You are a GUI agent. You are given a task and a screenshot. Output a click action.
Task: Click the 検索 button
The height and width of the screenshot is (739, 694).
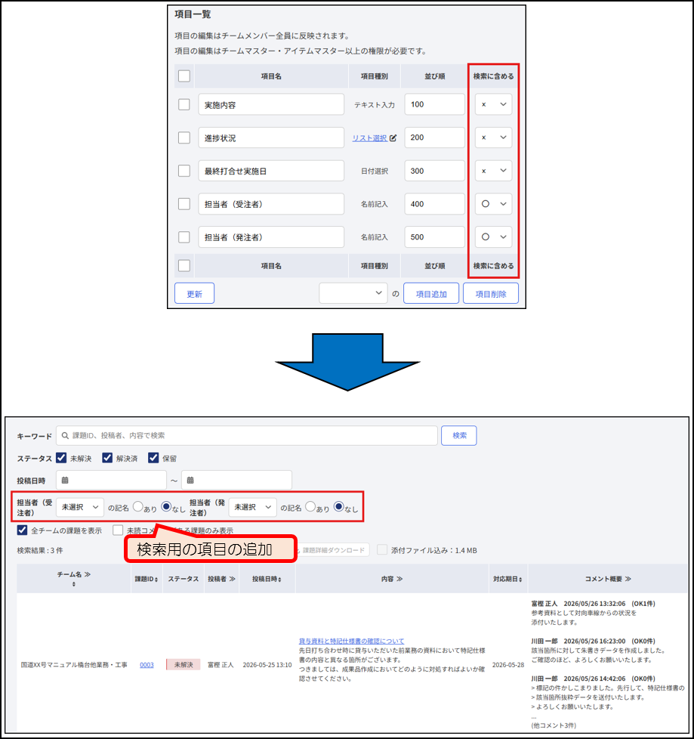(x=459, y=435)
